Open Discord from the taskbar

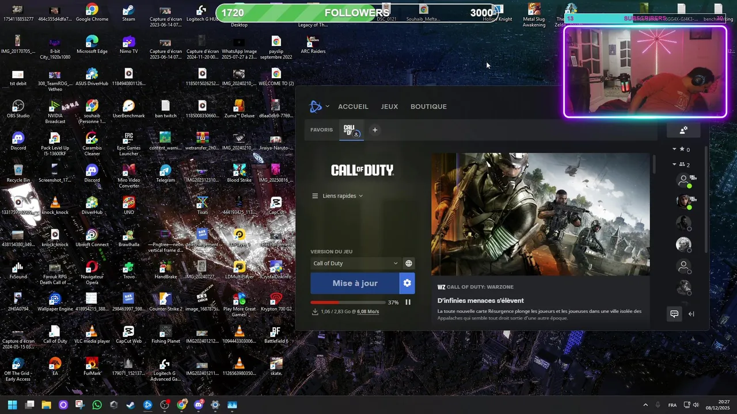point(199,405)
